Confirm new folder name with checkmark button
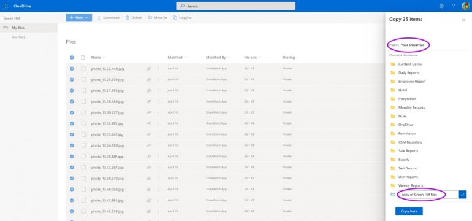 tap(463, 195)
